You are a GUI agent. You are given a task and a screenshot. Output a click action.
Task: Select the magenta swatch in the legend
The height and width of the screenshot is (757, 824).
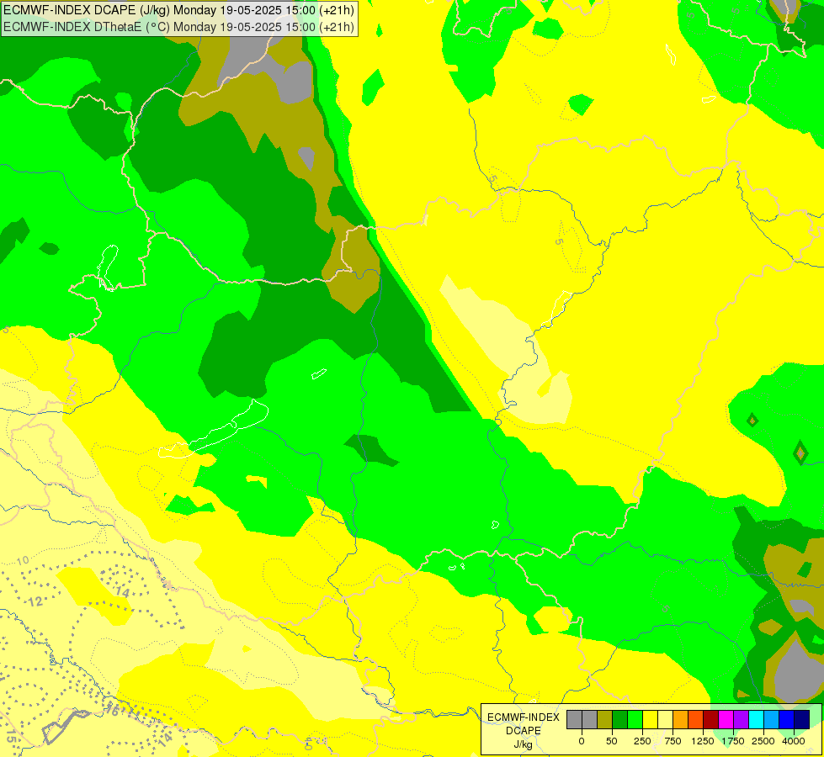coord(726,719)
